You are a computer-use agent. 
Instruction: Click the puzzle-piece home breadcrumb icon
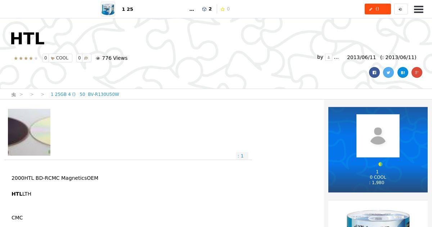14,94
